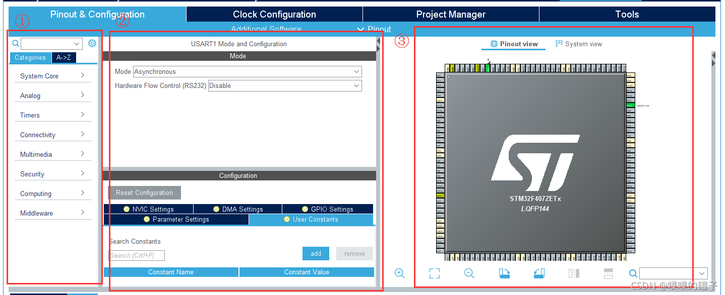
Task: Rotate the chip view clockwise
Action: pyautogui.click(x=504, y=273)
